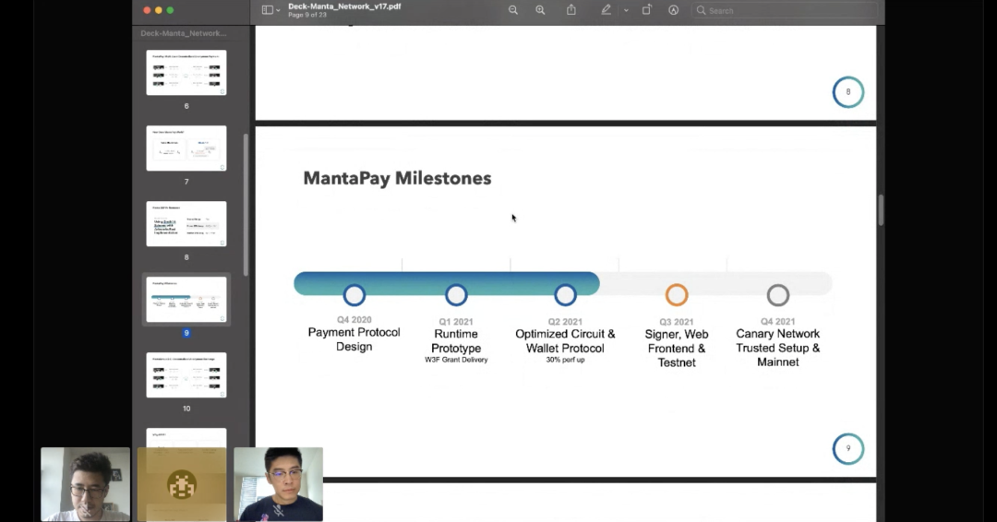Viewport: 997px width, 522px height.
Task: Focus the Search field
Action: click(785, 10)
